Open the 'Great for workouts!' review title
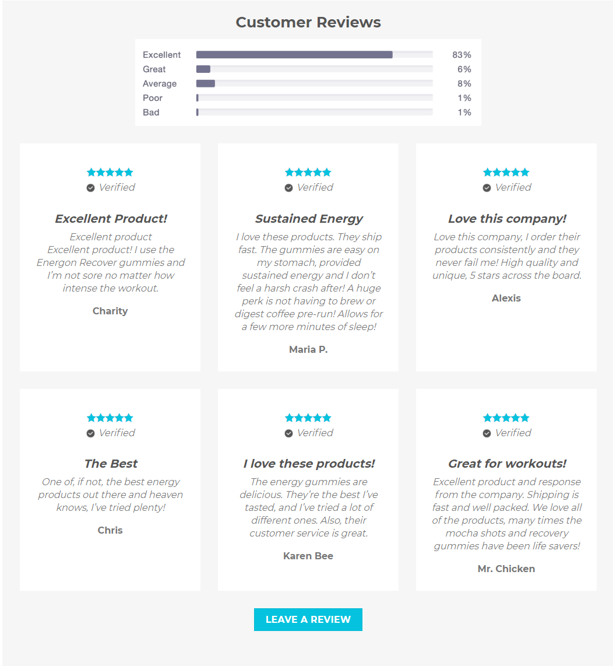 click(x=507, y=464)
